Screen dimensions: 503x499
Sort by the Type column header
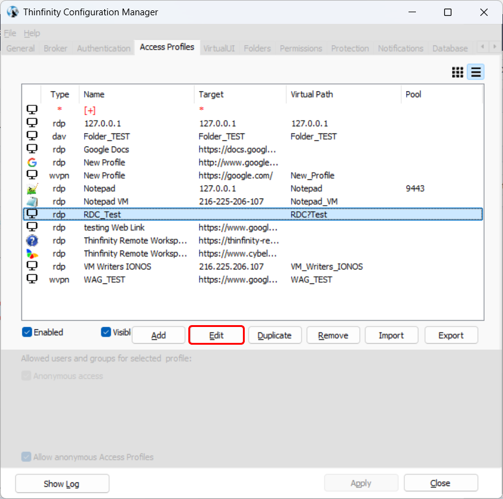(60, 94)
